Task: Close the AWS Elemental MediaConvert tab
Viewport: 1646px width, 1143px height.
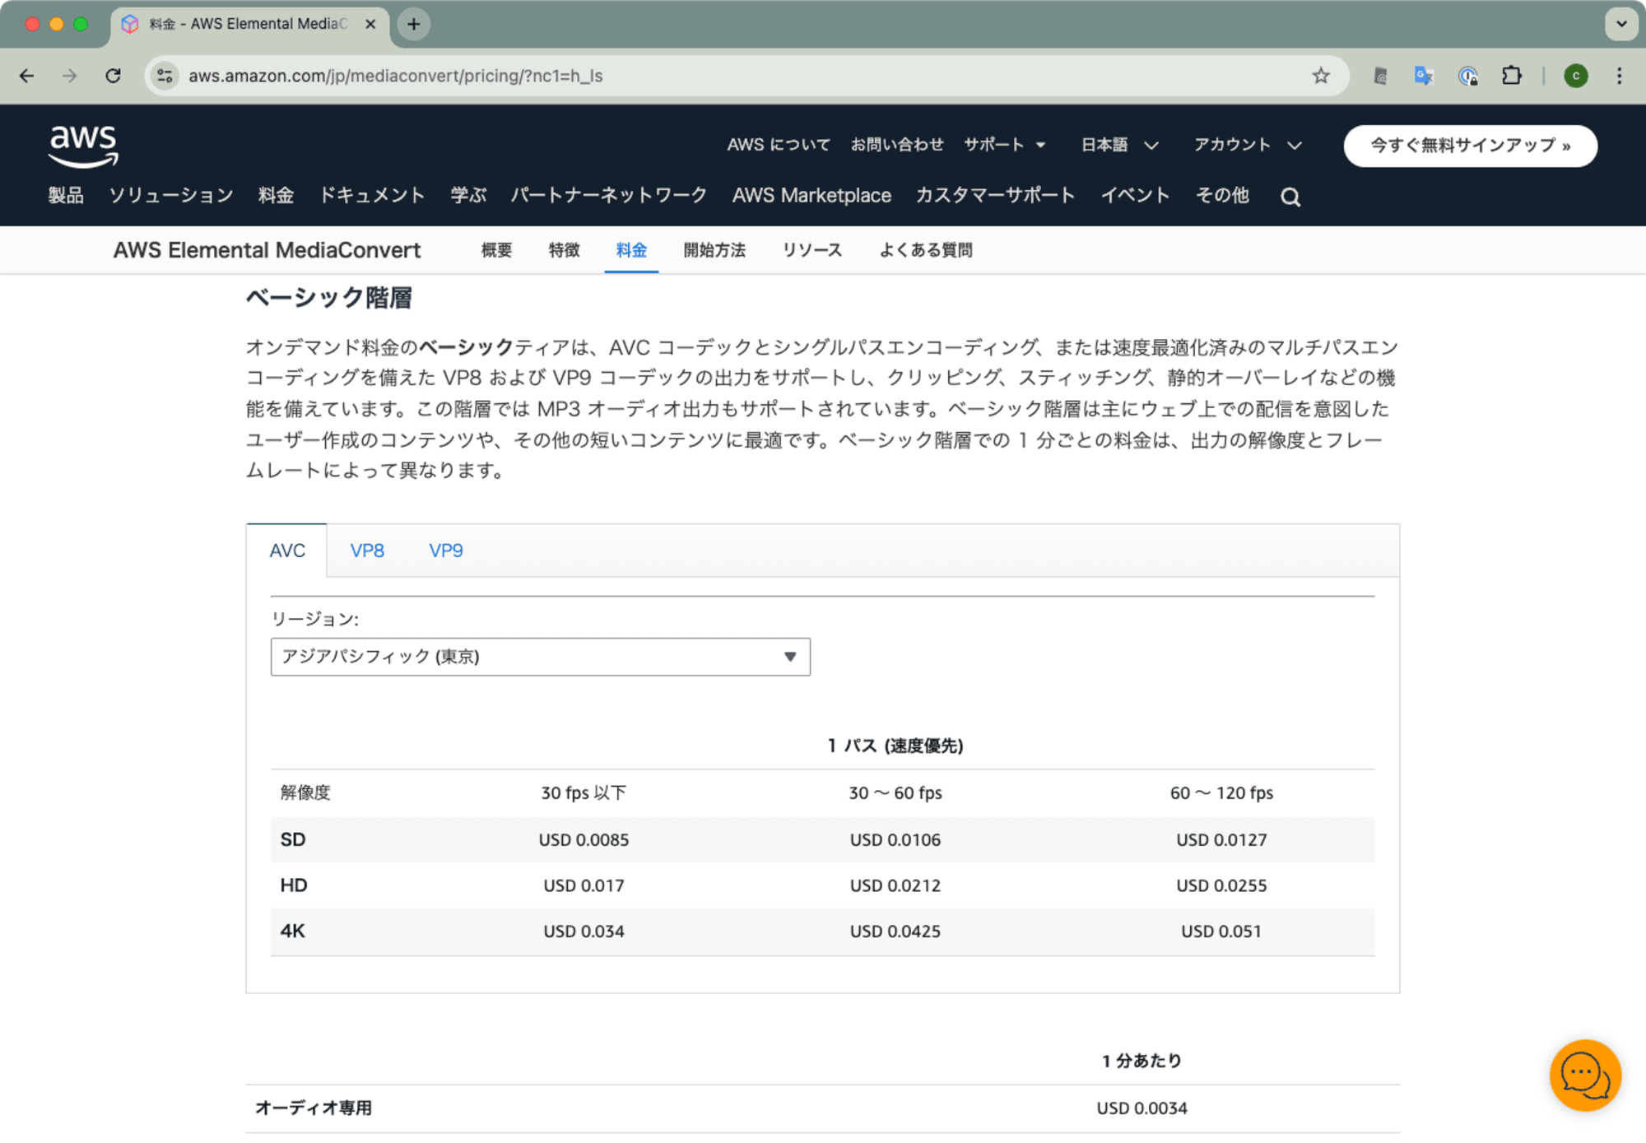Action: [370, 24]
